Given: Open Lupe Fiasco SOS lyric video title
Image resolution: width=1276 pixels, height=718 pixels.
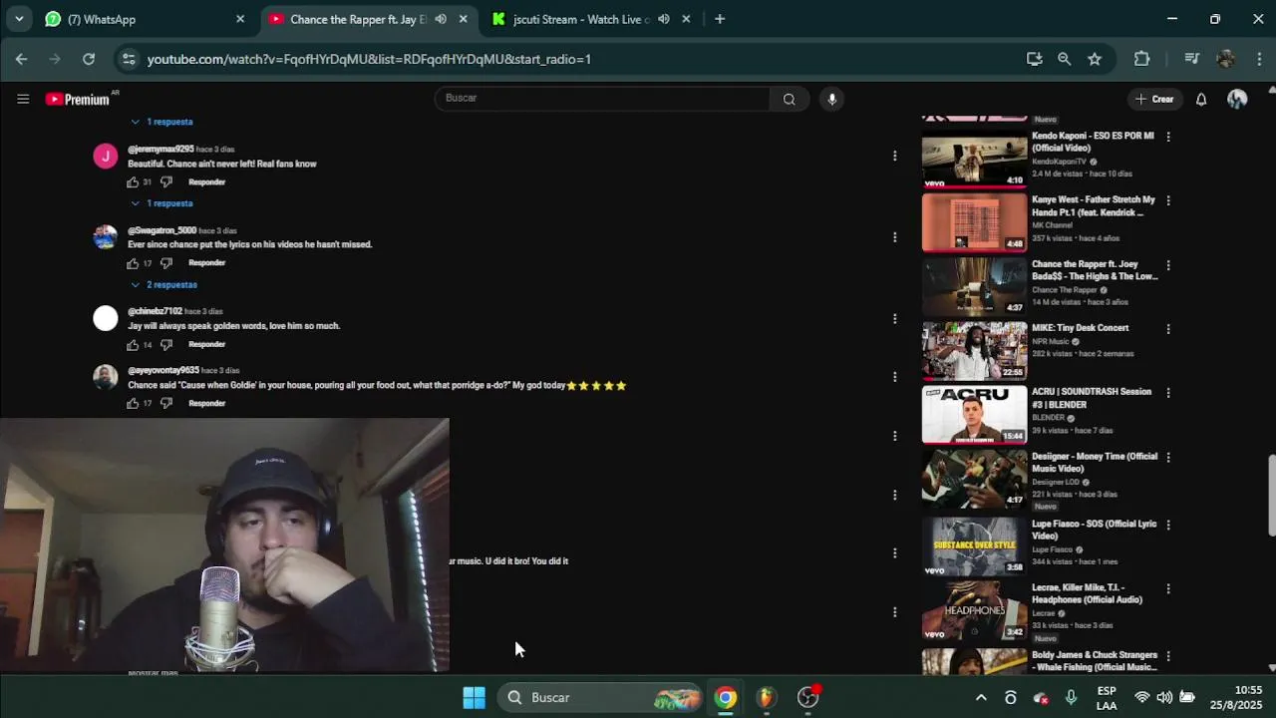Looking at the screenshot, I should tap(1095, 530).
